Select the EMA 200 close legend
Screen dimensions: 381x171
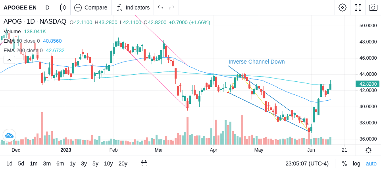pyautogui.click(x=23, y=50)
